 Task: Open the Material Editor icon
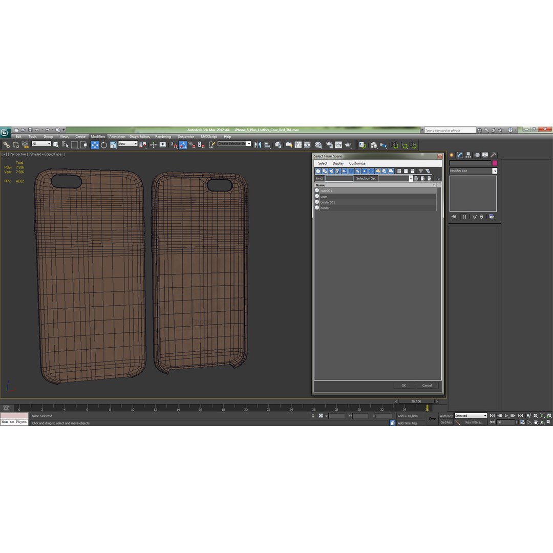pyautogui.click(x=319, y=145)
